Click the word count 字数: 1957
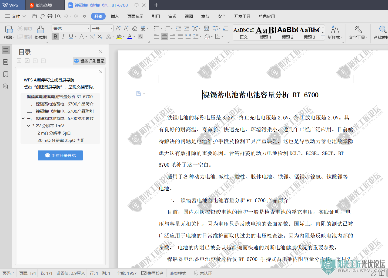This screenshot has width=388, height=278. 127,273
